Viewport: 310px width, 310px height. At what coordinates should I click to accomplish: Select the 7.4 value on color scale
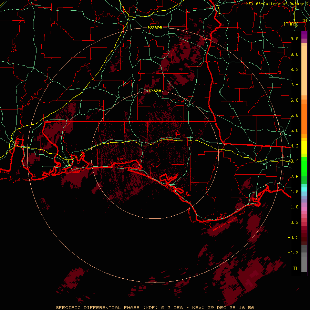(x=294, y=85)
